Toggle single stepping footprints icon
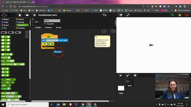The width and height of the screenshot is (191, 107). [x=105, y=15]
